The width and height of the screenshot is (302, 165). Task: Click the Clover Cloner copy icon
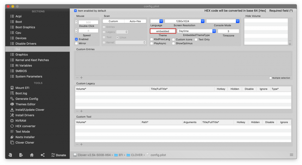click(x=12, y=143)
